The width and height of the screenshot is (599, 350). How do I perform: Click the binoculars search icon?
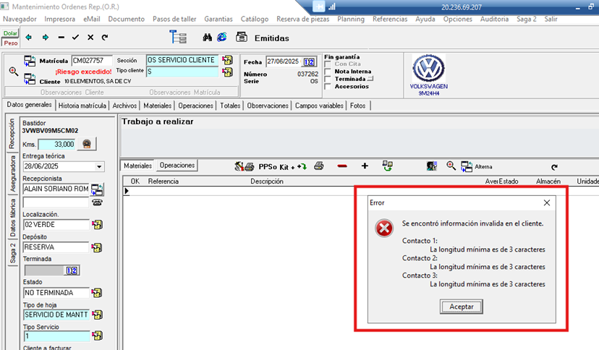tap(208, 37)
